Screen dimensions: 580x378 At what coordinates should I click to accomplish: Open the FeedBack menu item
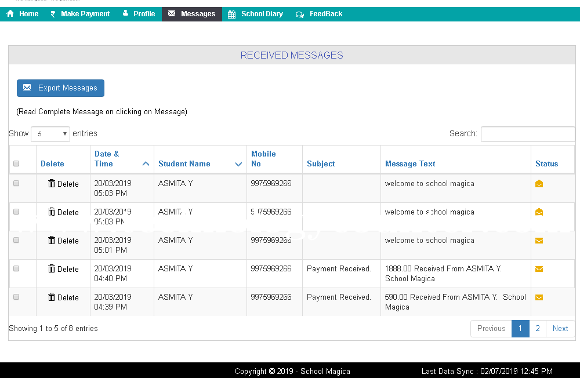click(319, 14)
